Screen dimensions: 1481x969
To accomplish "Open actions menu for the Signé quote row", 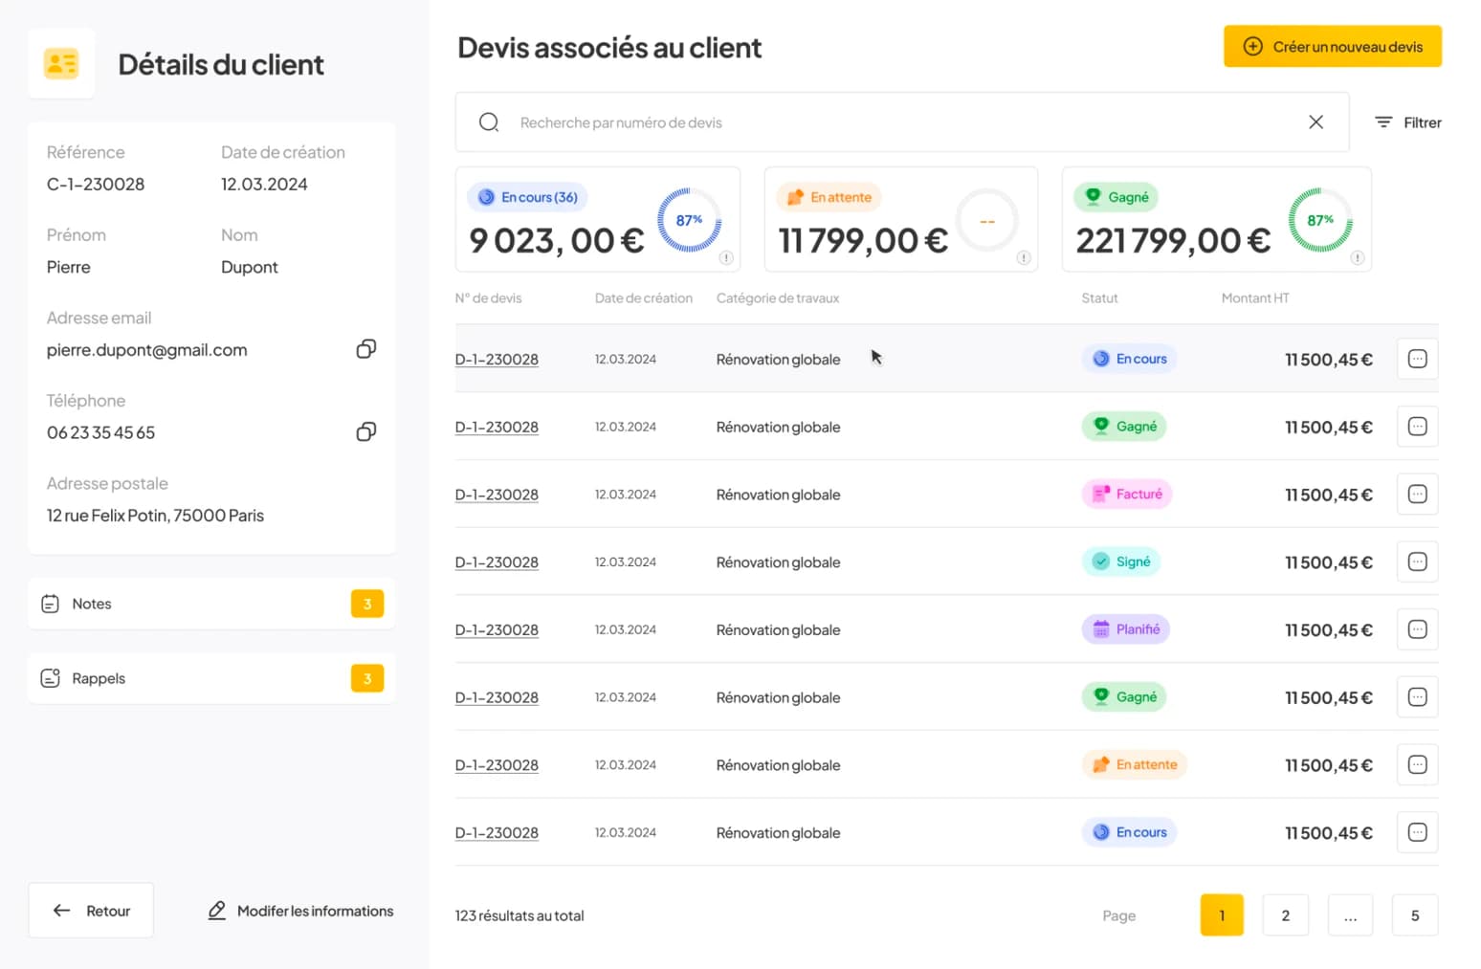I will [x=1417, y=562].
